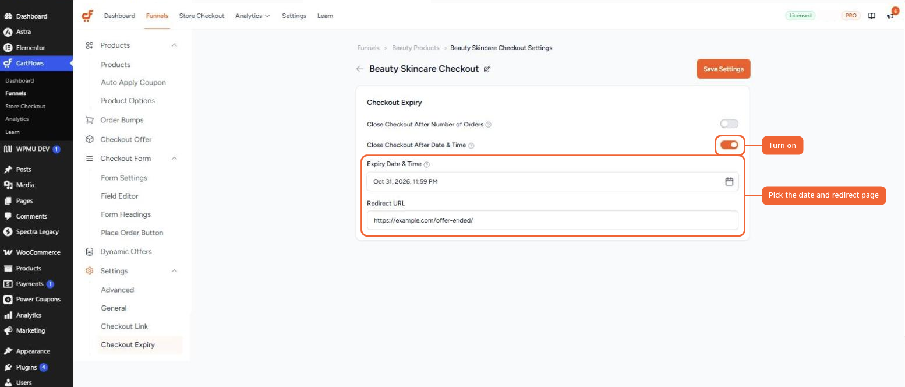Collapse the Settings section chevron
Screen dimensions: 905x387
[x=174, y=271]
